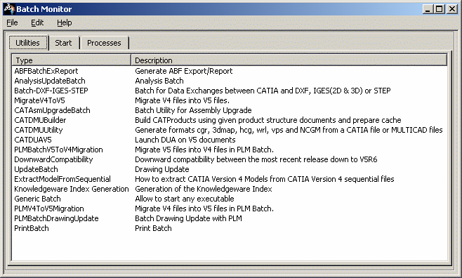Sort list by Type column header
This screenshot has height=278, width=462.
pyautogui.click(x=72, y=60)
